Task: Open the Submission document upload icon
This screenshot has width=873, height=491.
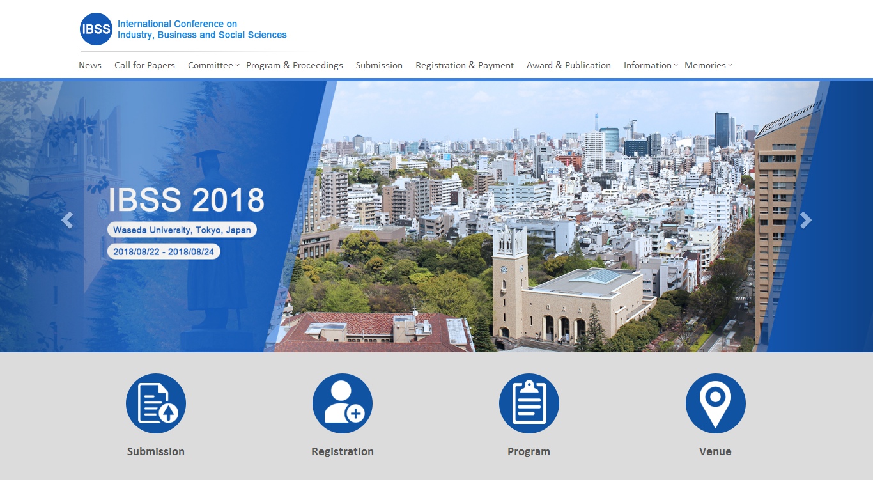Action: click(x=156, y=403)
